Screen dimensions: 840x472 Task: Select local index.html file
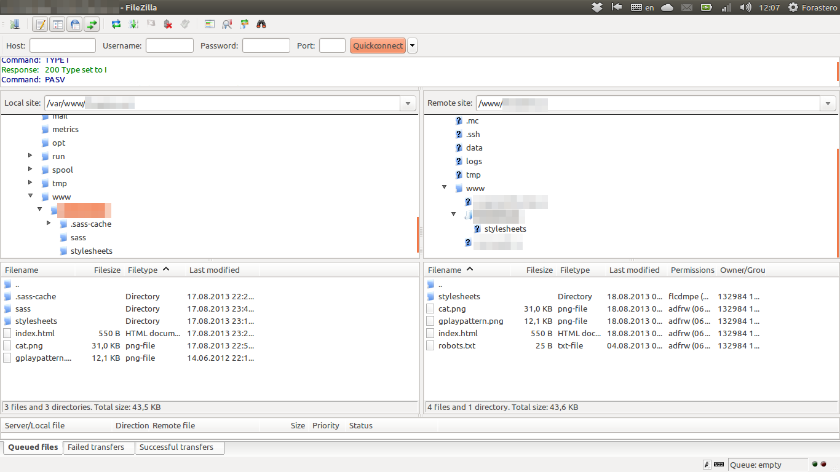coord(210,333)
